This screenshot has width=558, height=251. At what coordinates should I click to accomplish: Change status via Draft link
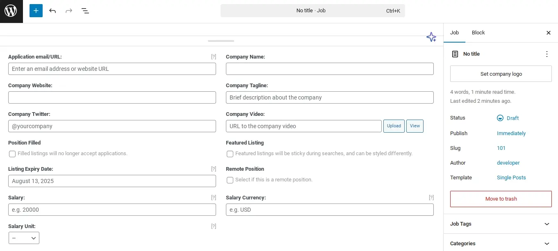pyautogui.click(x=512, y=118)
